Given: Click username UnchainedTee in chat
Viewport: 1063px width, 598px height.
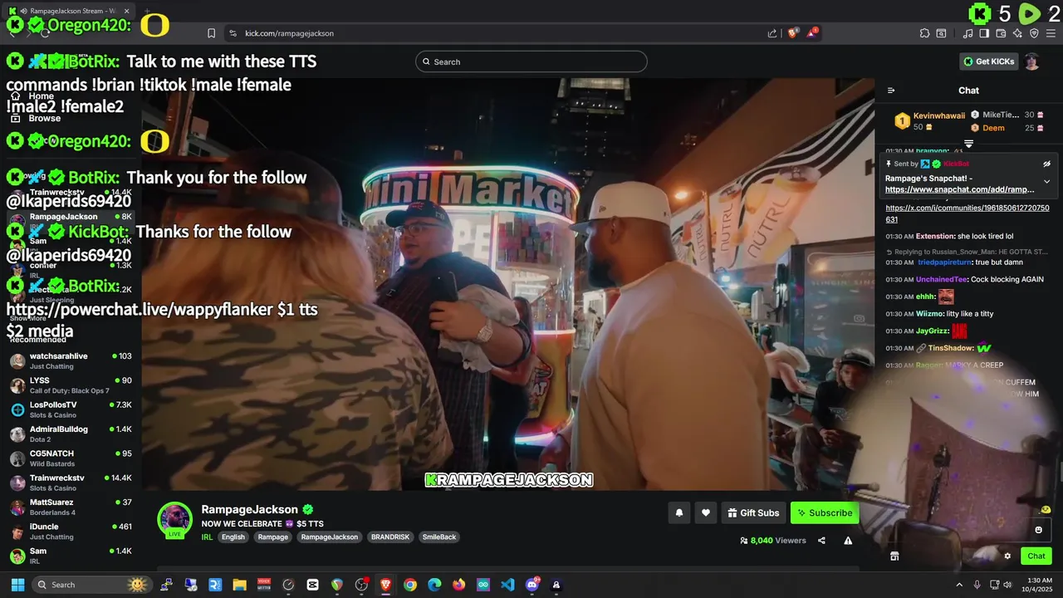Looking at the screenshot, I should pos(941,279).
